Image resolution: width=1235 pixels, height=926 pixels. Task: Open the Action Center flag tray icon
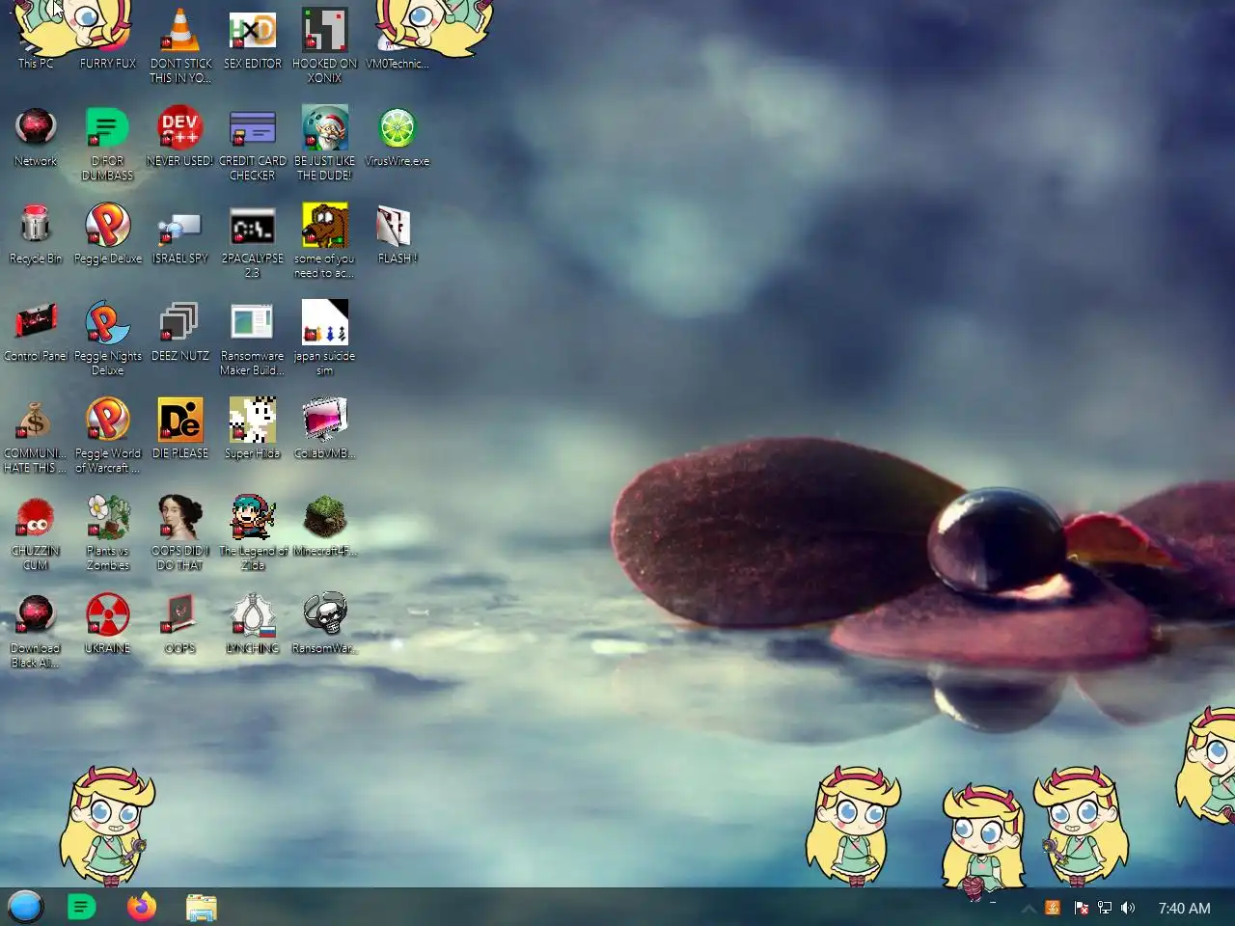pos(1081,908)
